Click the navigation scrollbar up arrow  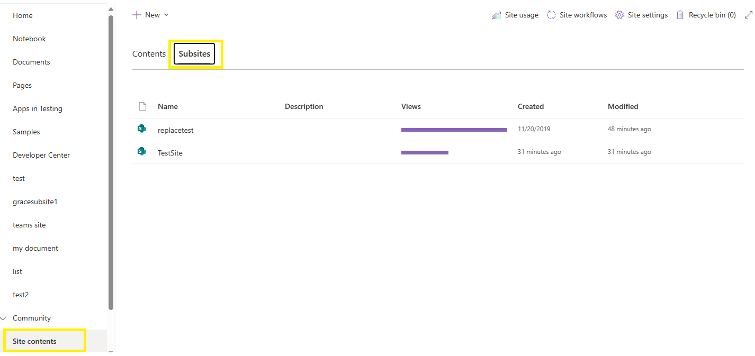pos(111,9)
